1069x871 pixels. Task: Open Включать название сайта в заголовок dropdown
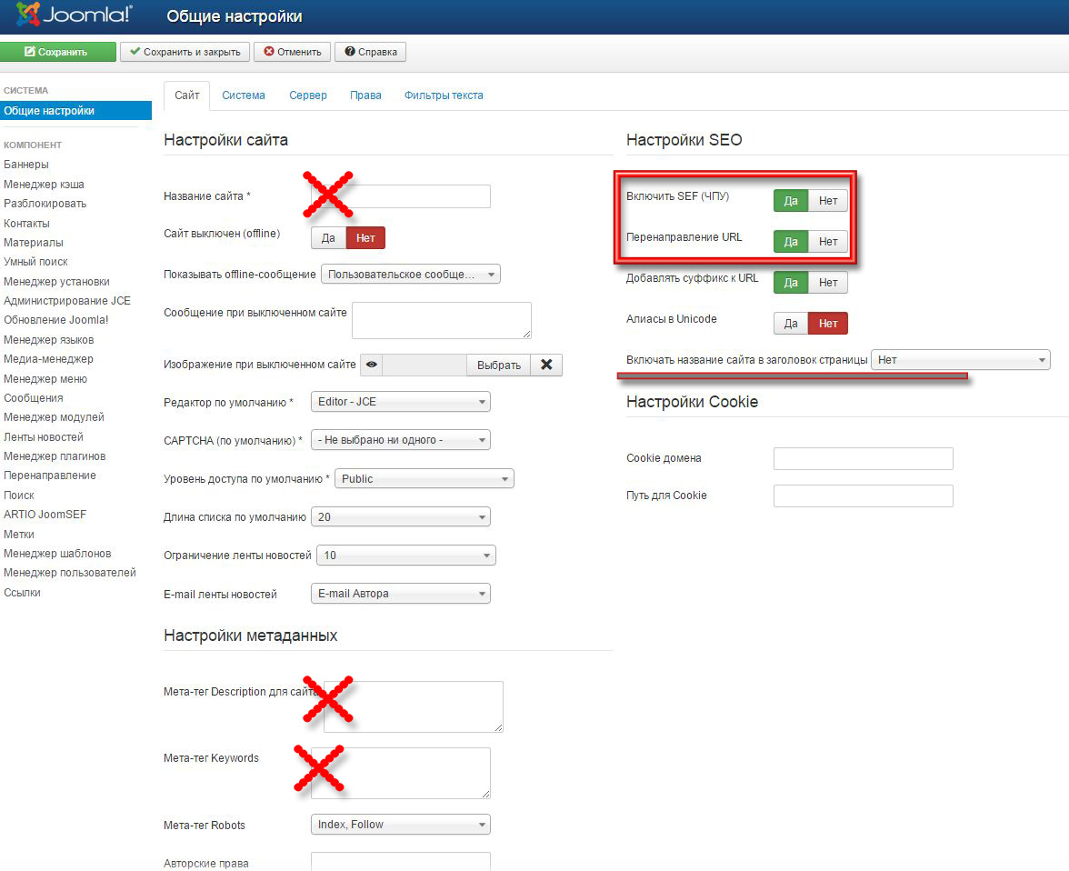[x=960, y=360]
